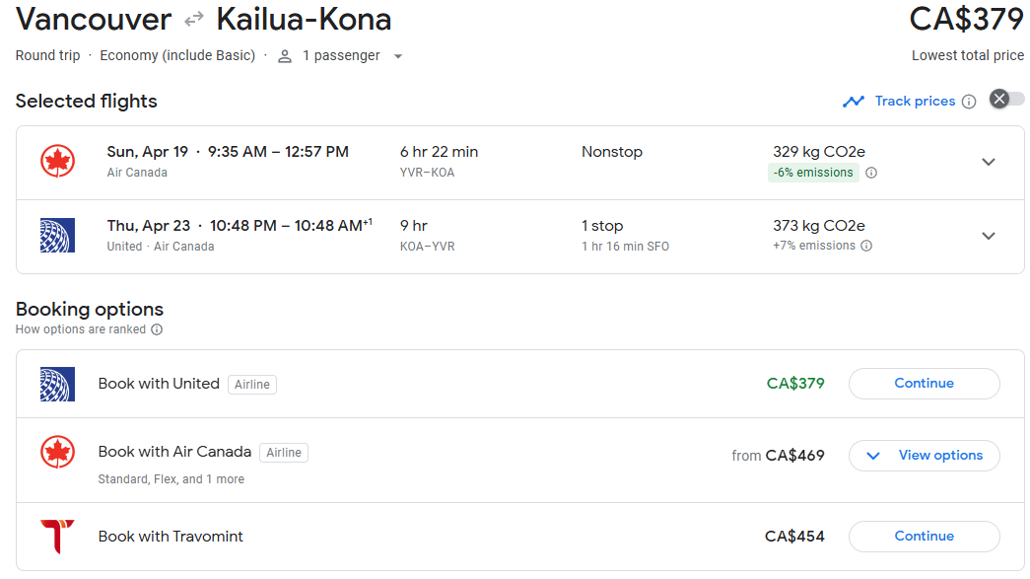Click the round-trip swap arrows icon

click(194, 19)
